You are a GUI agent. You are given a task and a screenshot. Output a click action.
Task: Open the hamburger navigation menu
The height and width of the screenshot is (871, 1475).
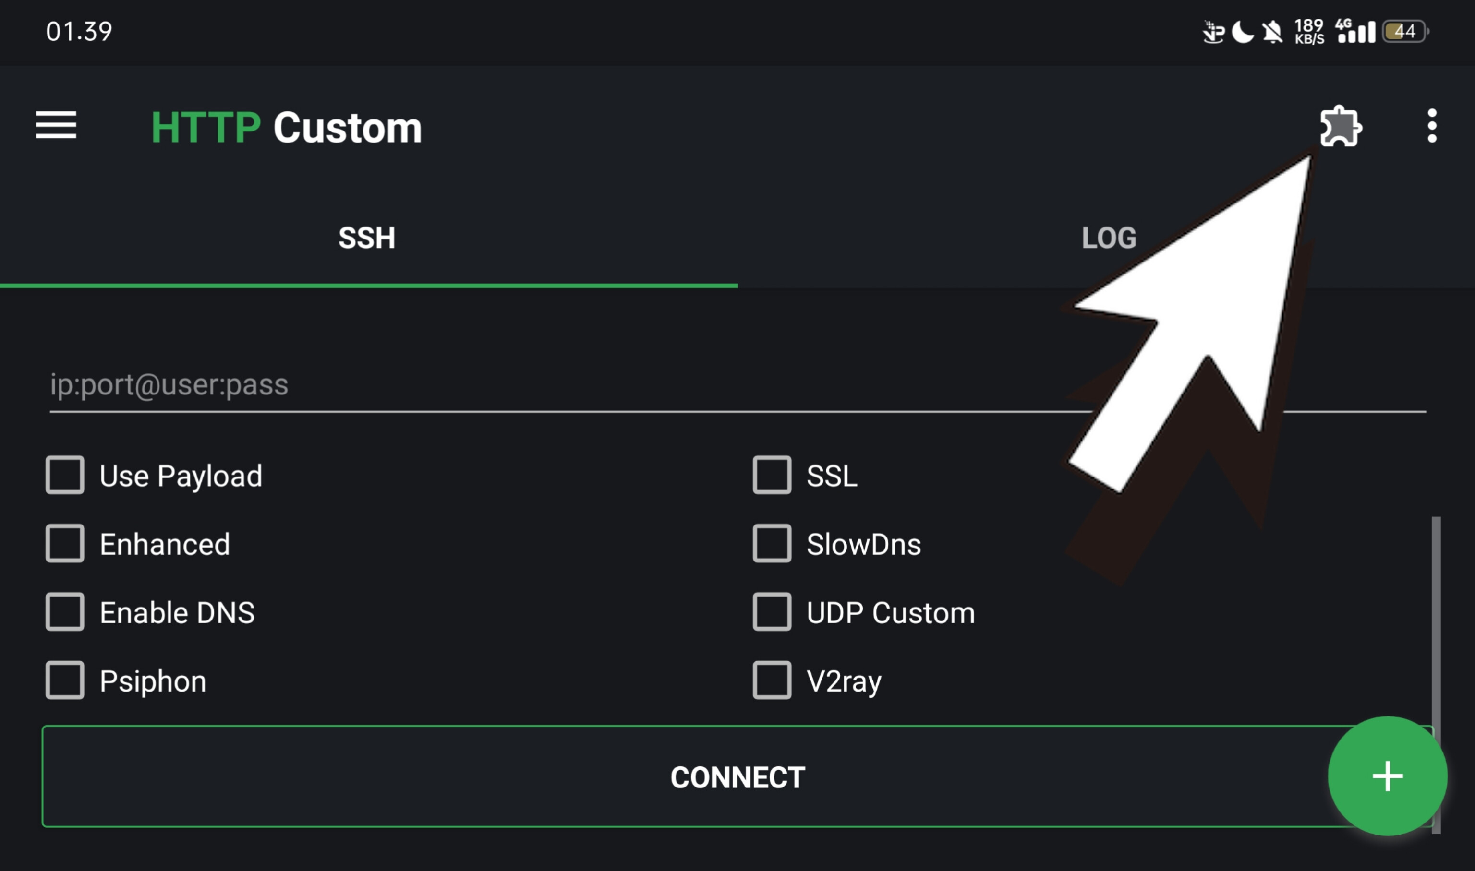[x=56, y=125]
